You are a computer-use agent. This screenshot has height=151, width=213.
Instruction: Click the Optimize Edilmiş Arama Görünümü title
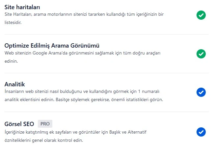coord(52,45)
